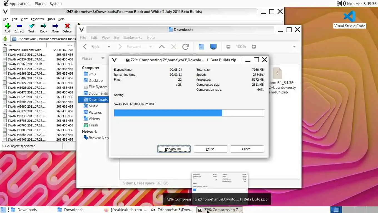Click the Reload icon in Downloads file manager
378x213 pixels.
tap(186, 47)
